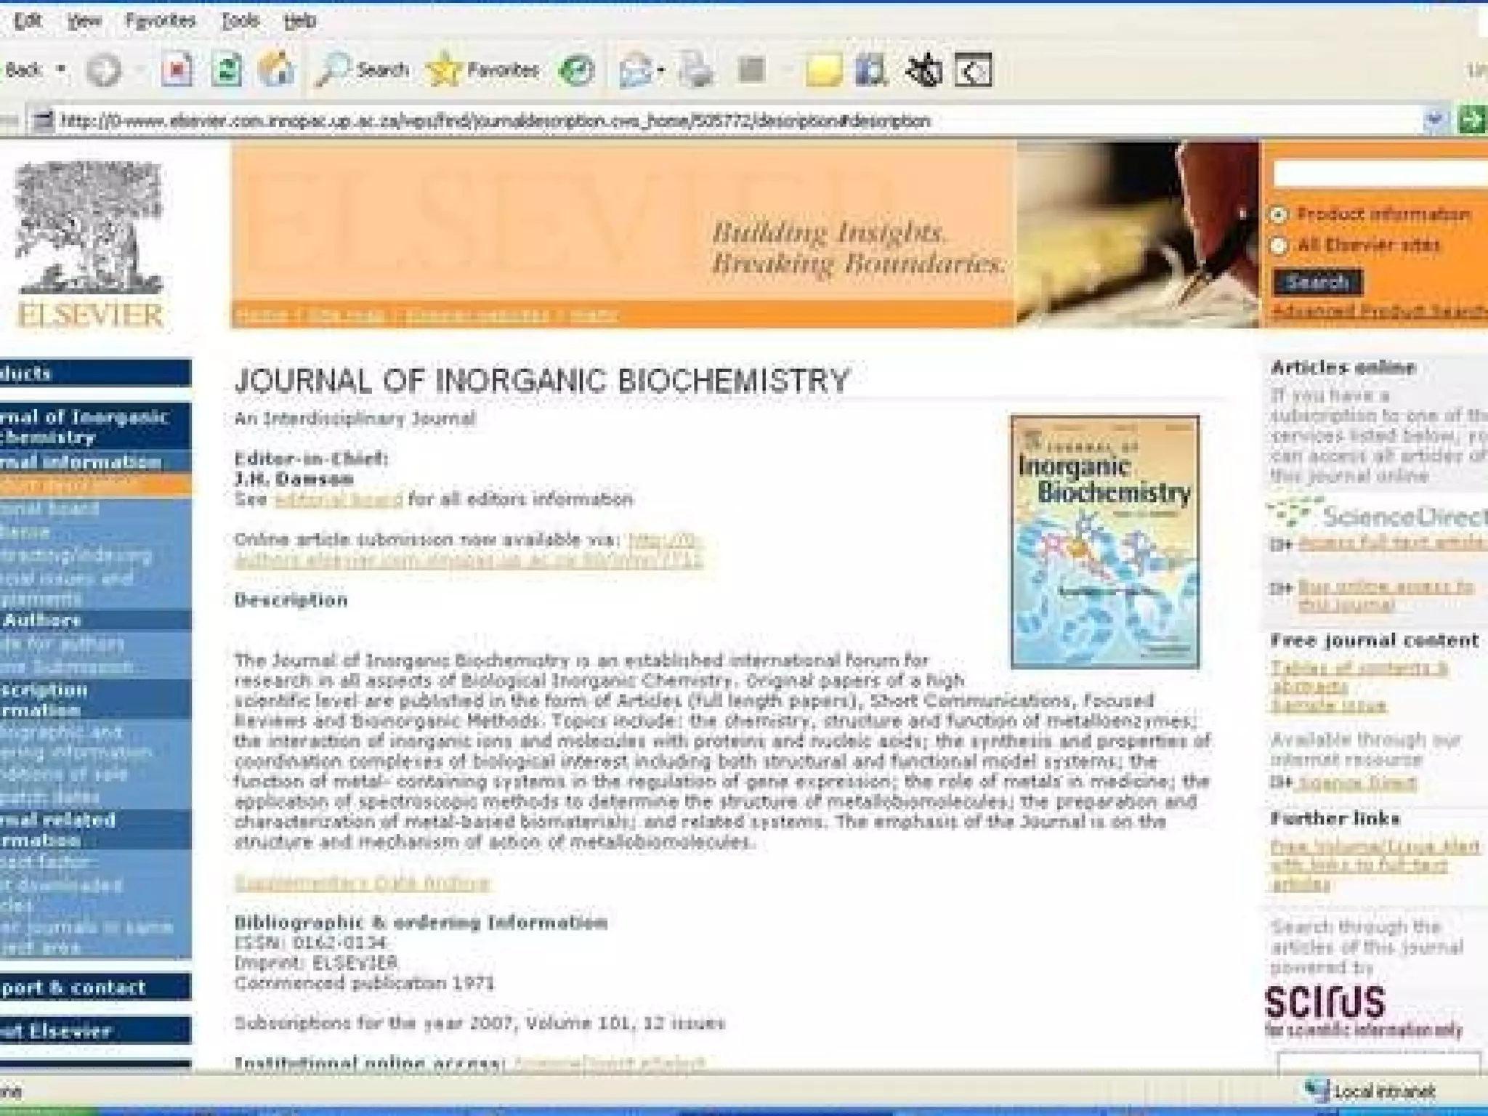Click the Print icon in toolbar
This screenshot has width=1488, height=1116.
point(697,70)
